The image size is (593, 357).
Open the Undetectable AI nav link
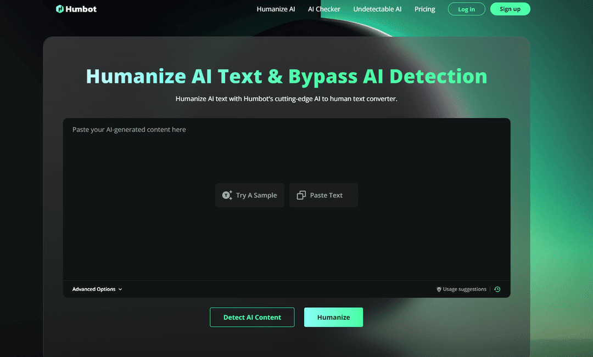click(x=377, y=9)
